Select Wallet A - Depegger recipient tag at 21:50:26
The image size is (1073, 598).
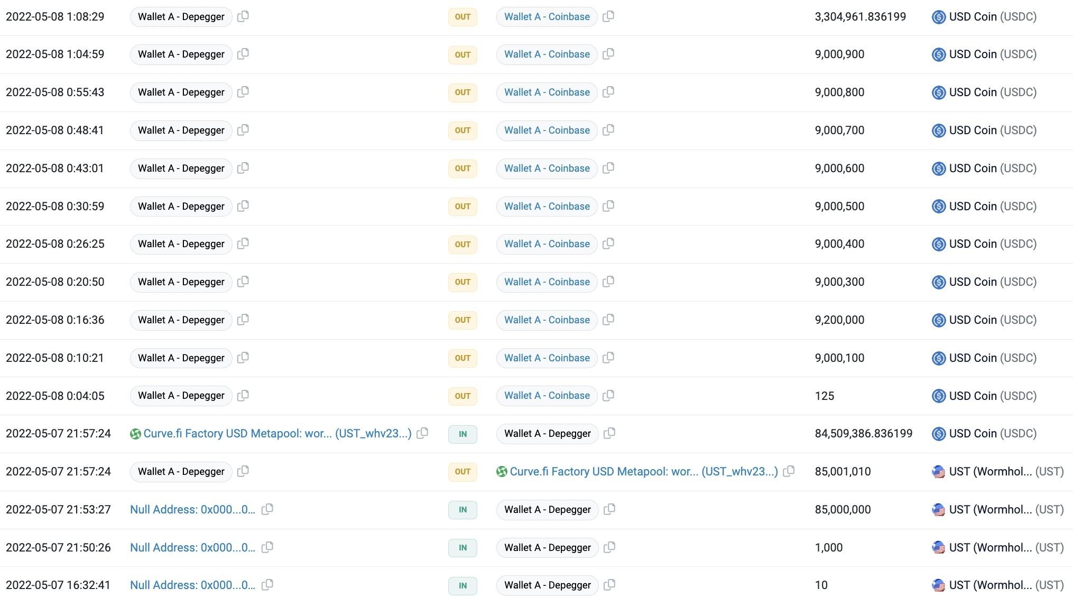click(547, 547)
